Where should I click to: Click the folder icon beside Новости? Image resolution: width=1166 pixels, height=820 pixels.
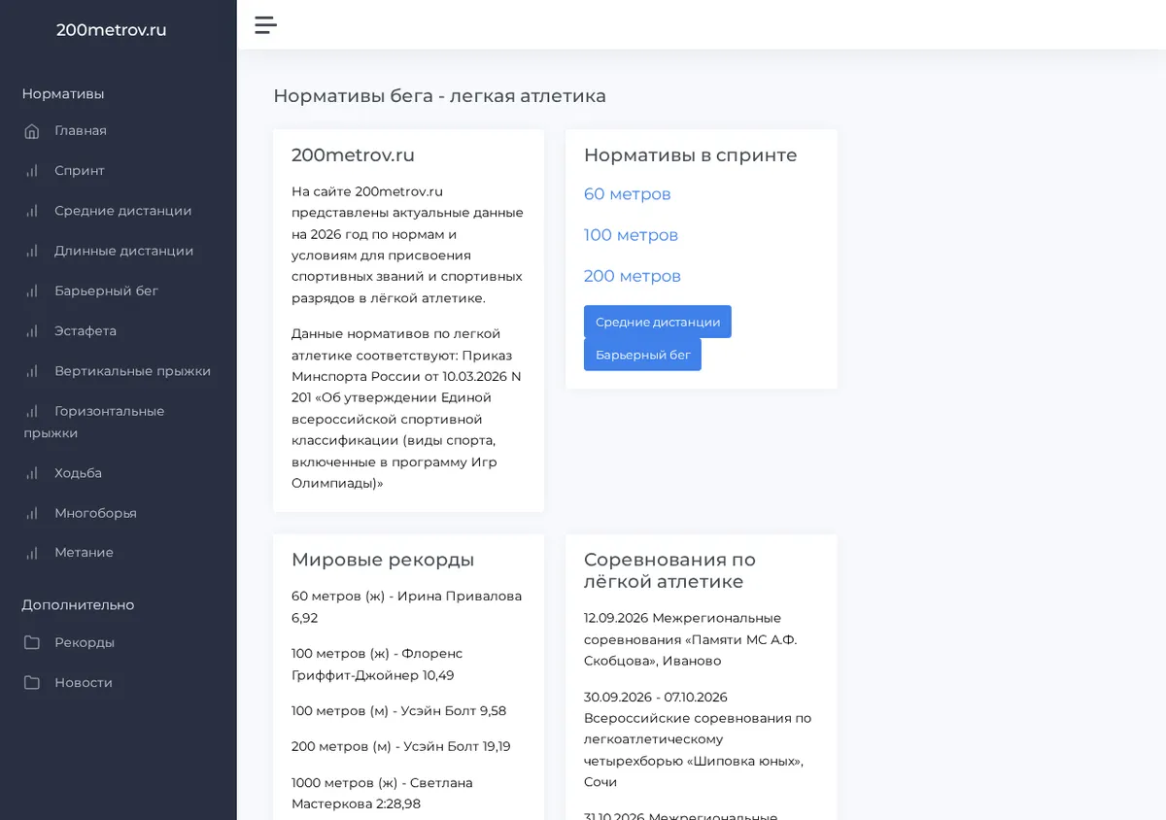32,682
